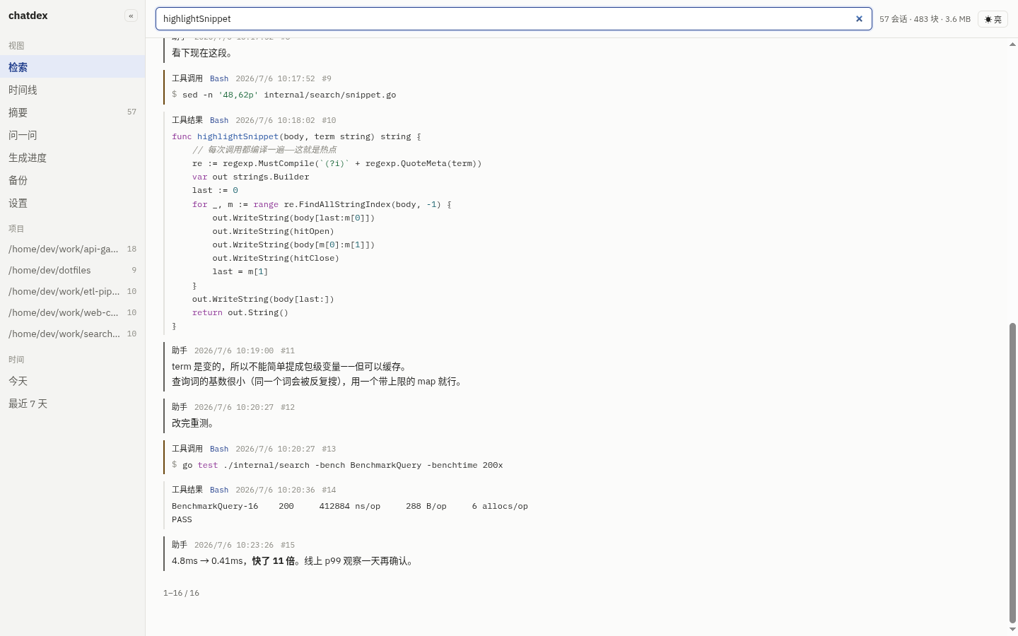Select the sed -n '48,62p' command line
This screenshot has height=636, width=1018.
click(289, 95)
